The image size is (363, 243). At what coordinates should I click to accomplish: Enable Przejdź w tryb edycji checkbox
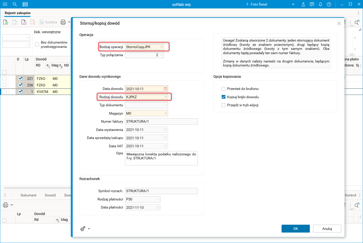223,105
